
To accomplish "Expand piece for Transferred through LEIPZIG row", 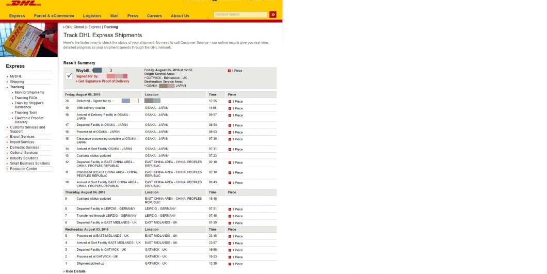I will pyautogui.click(x=230, y=216).
